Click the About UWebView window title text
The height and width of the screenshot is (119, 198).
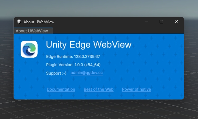[39, 22]
